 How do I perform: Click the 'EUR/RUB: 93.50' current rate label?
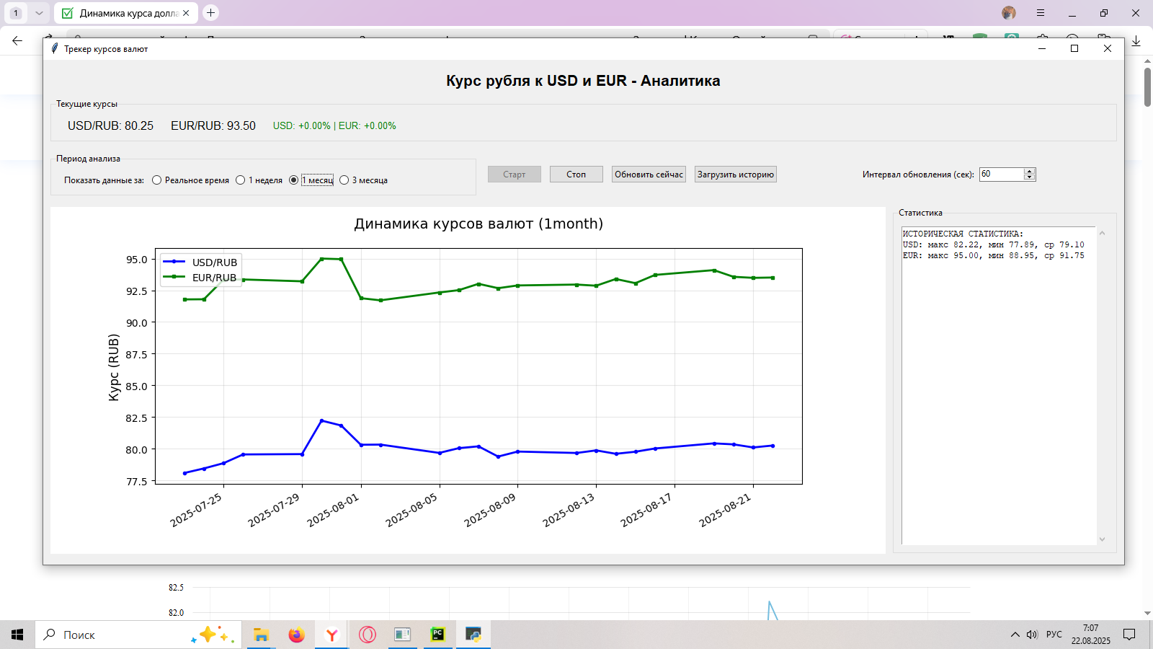click(x=213, y=125)
